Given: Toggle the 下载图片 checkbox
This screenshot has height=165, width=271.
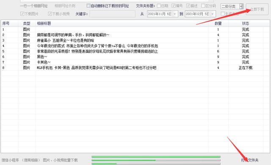Looking at the screenshot, I should [x=22, y=14].
